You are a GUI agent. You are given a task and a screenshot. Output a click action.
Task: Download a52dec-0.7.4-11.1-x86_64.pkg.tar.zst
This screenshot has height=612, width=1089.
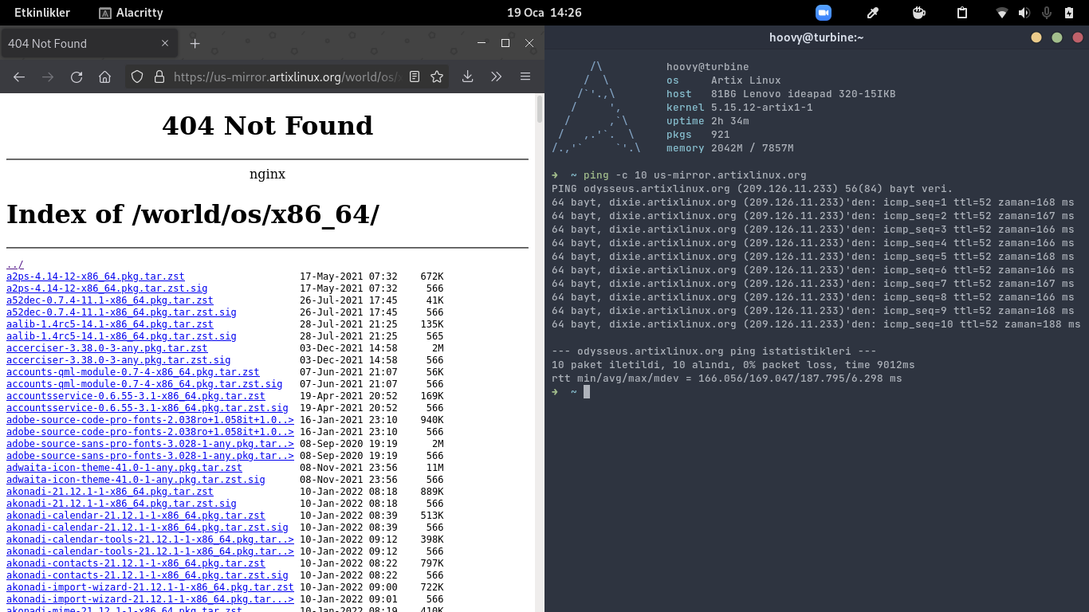tap(110, 300)
